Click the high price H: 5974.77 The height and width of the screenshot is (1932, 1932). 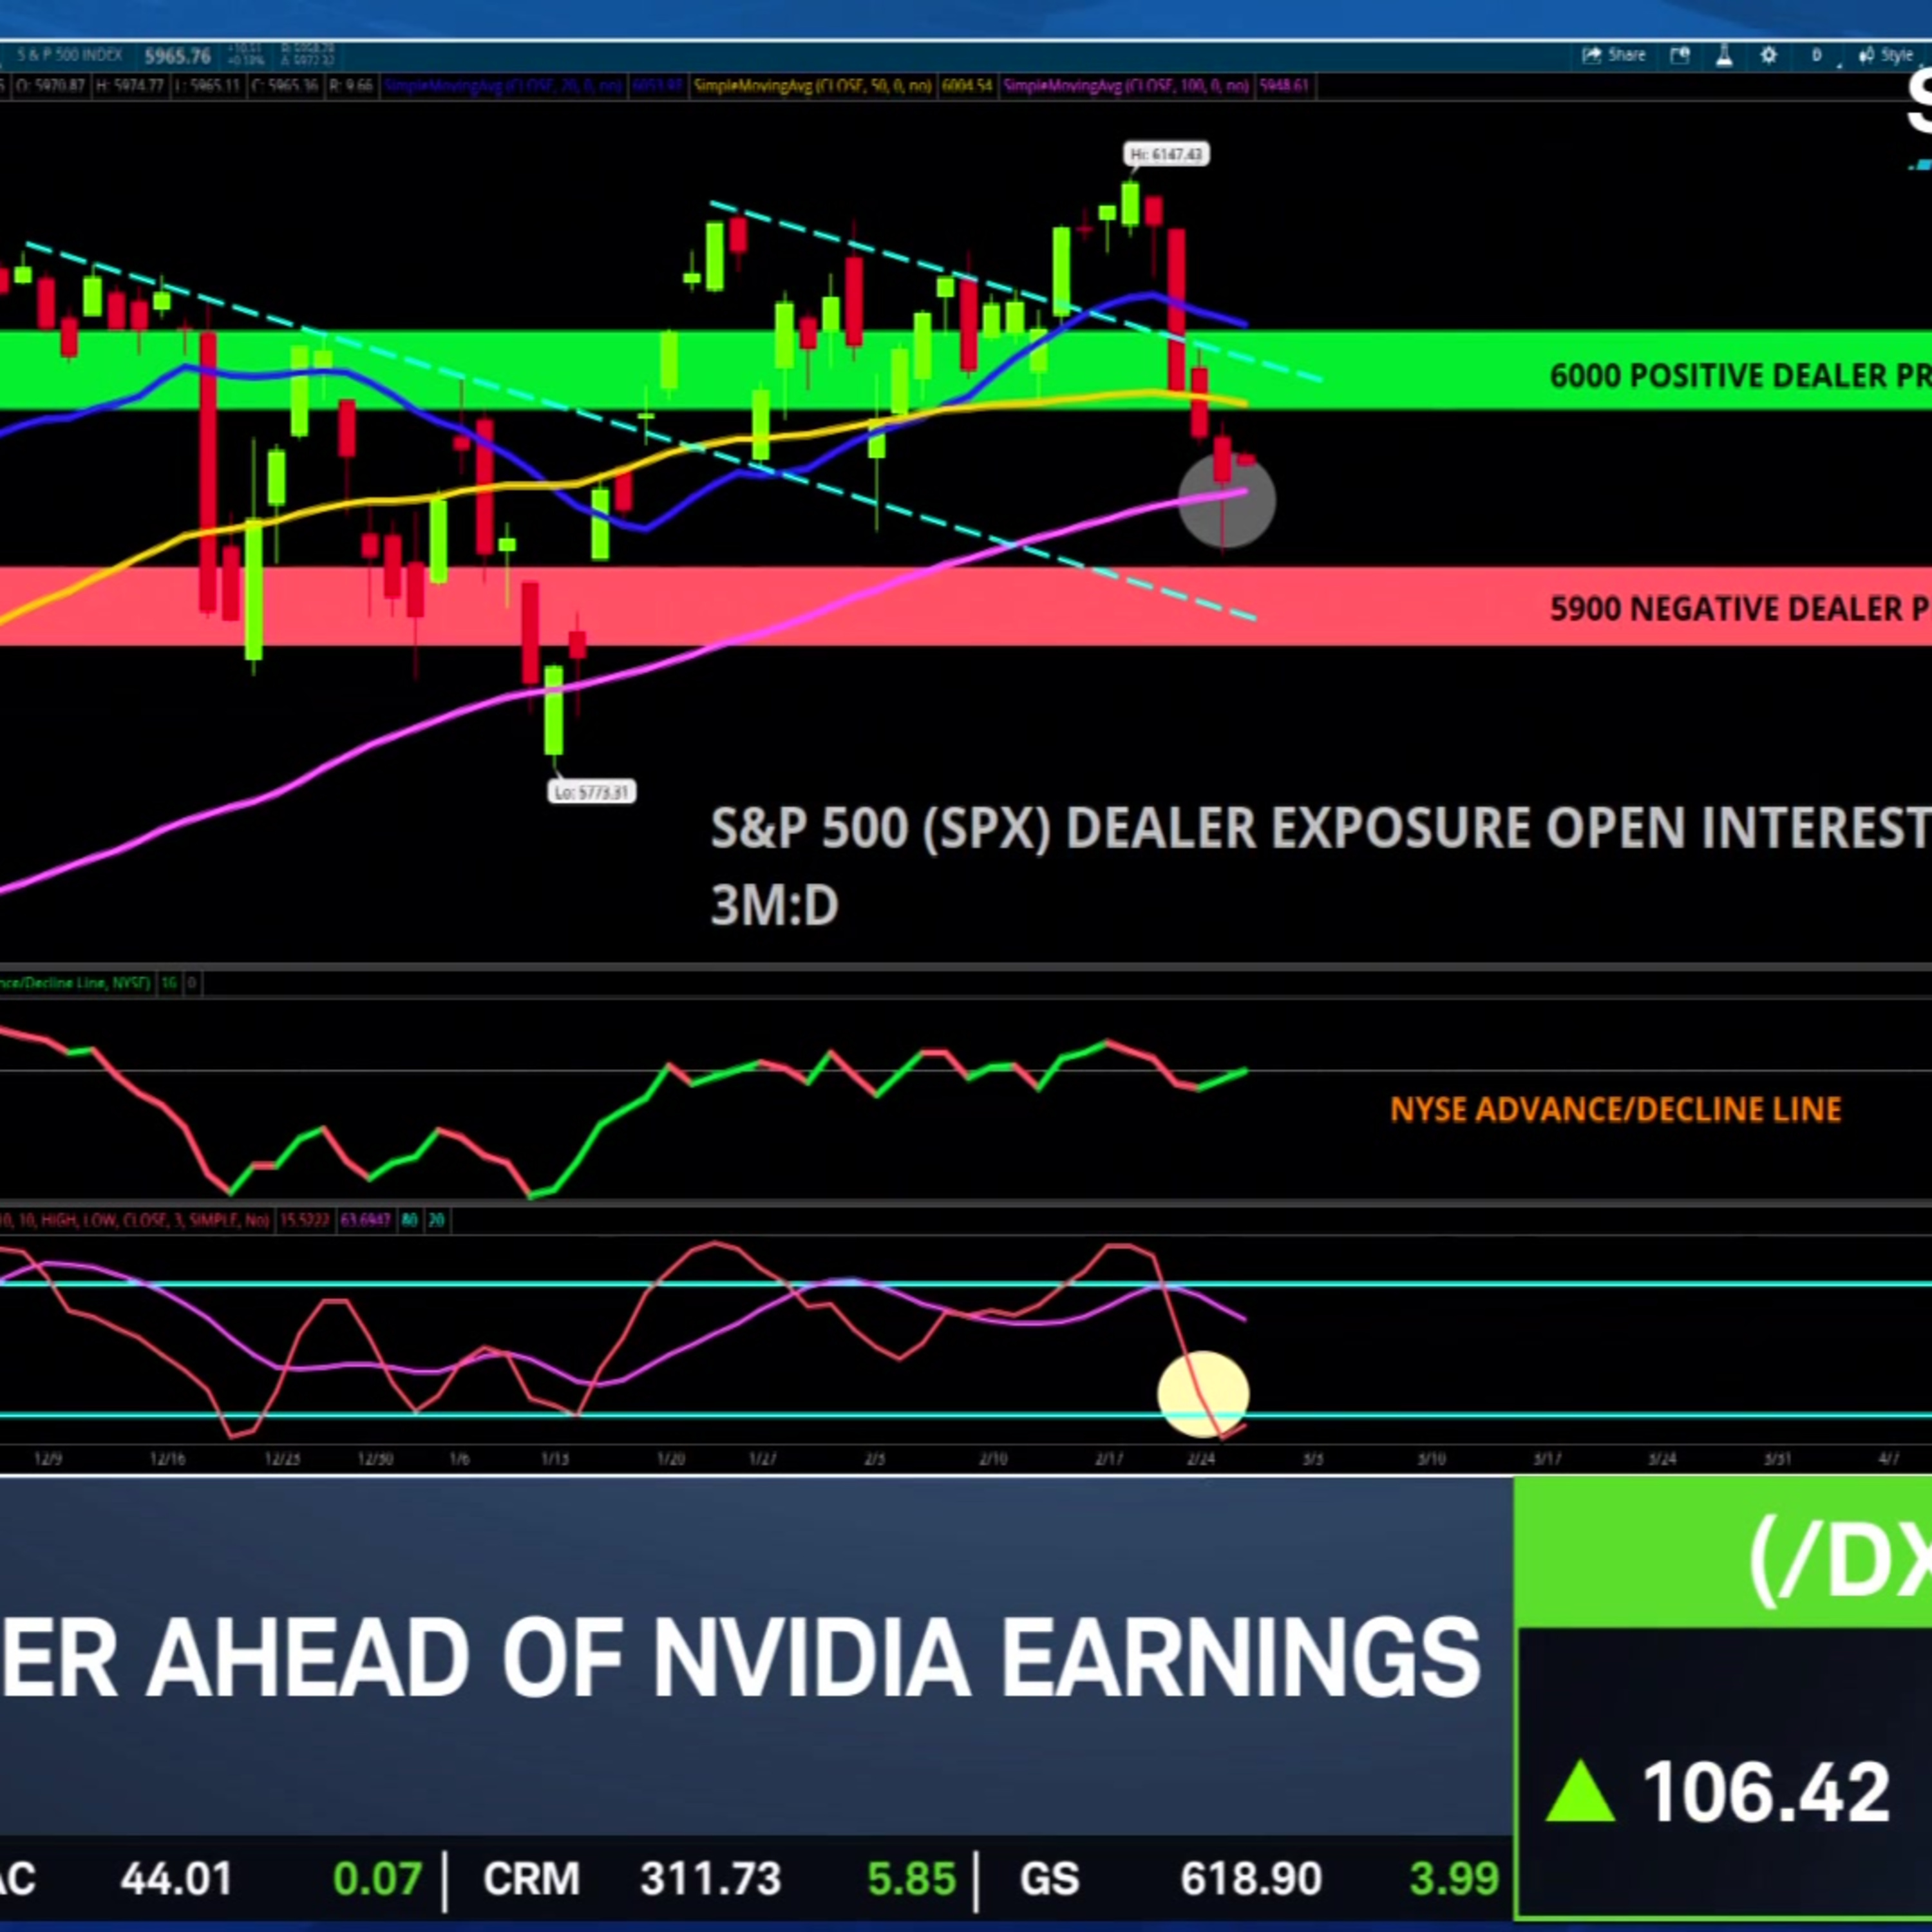[x=129, y=87]
